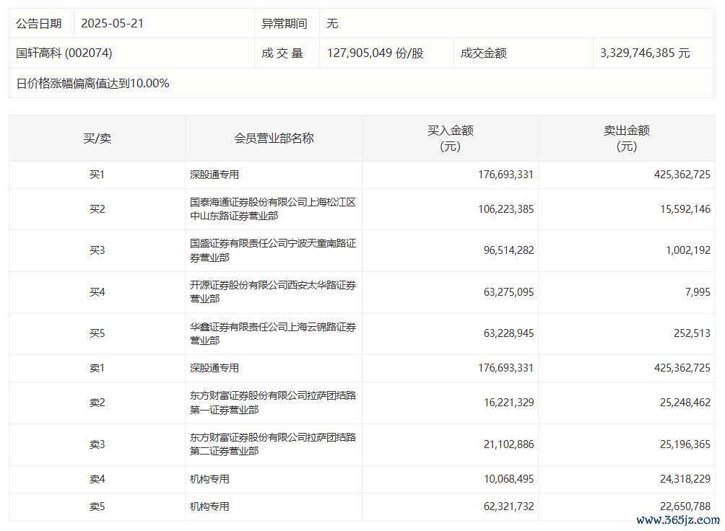The width and height of the screenshot is (725, 531).
Task: Select sell amount 1,002,192
Action: pyautogui.click(x=688, y=250)
